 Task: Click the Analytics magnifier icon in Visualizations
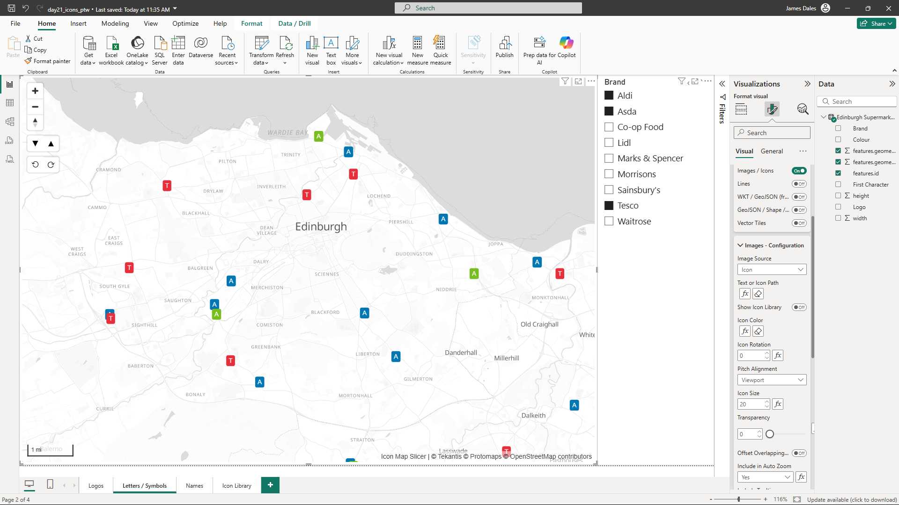pyautogui.click(x=803, y=109)
